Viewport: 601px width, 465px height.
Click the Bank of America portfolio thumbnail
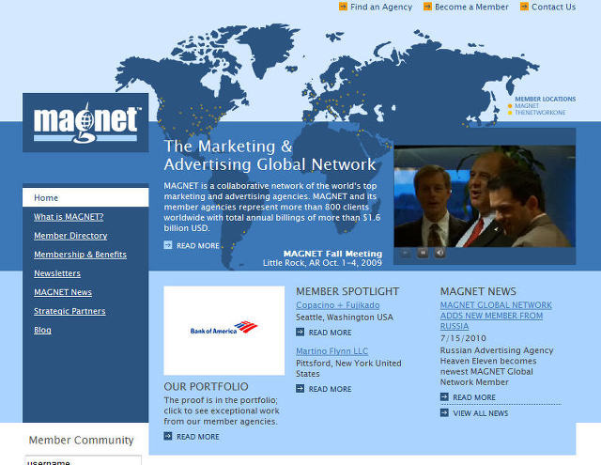(x=224, y=331)
